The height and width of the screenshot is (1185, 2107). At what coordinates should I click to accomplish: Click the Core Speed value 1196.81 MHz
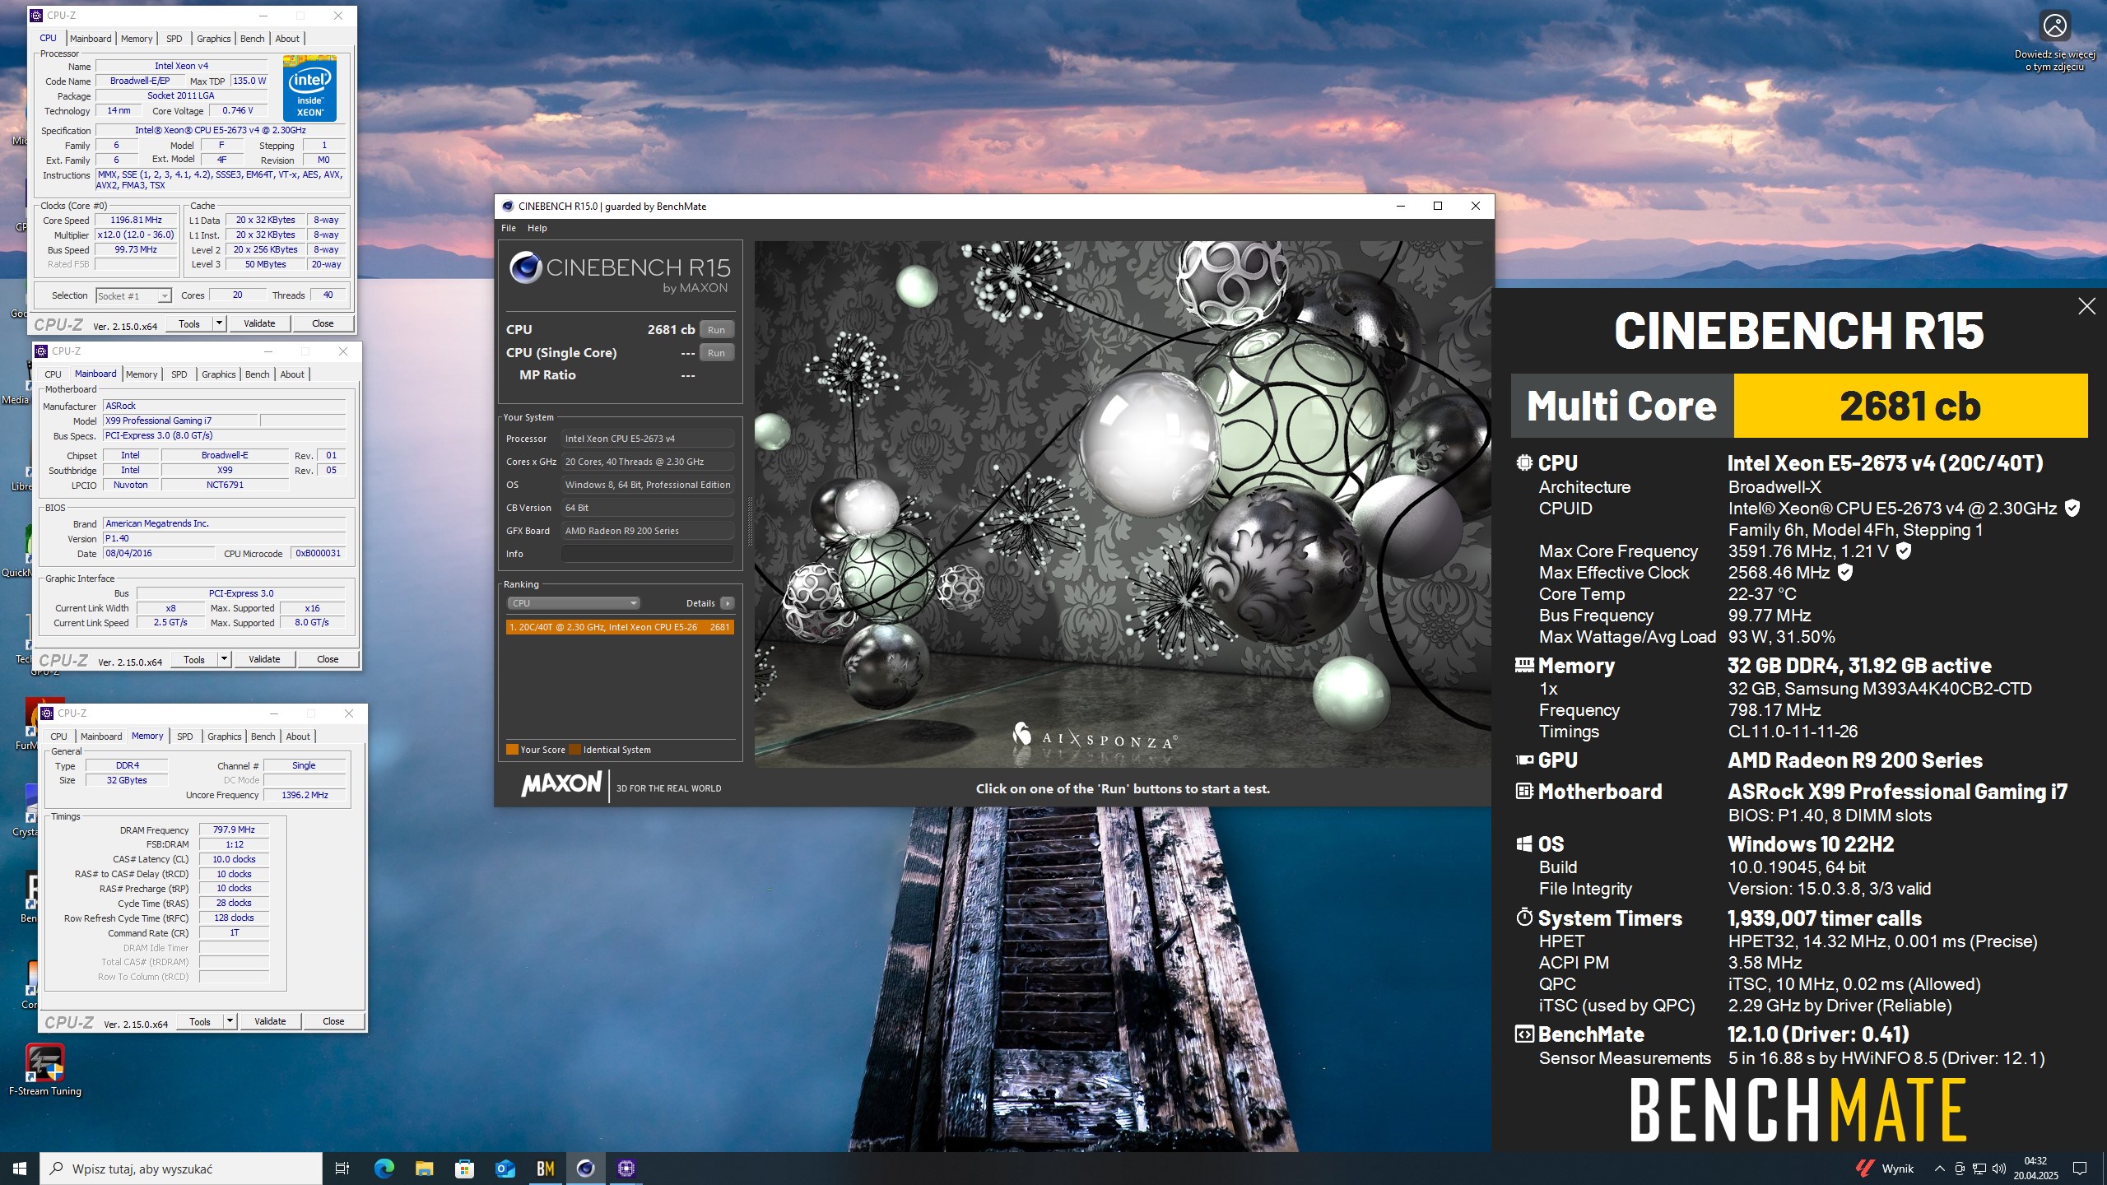pos(137,220)
